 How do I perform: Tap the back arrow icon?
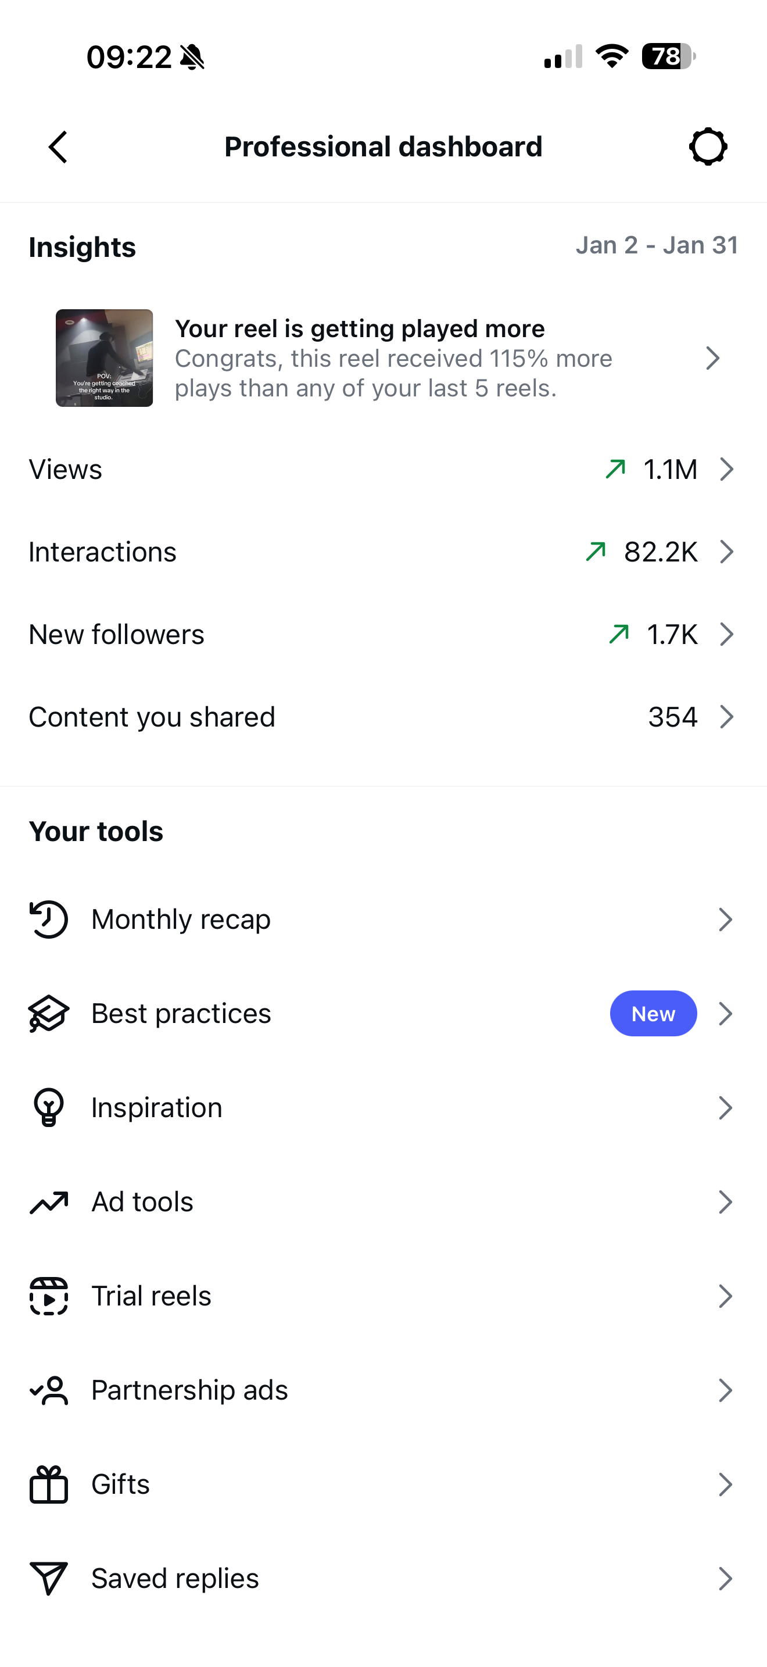(58, 147)
